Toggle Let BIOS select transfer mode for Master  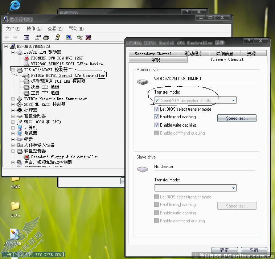(x=156, y=109)
